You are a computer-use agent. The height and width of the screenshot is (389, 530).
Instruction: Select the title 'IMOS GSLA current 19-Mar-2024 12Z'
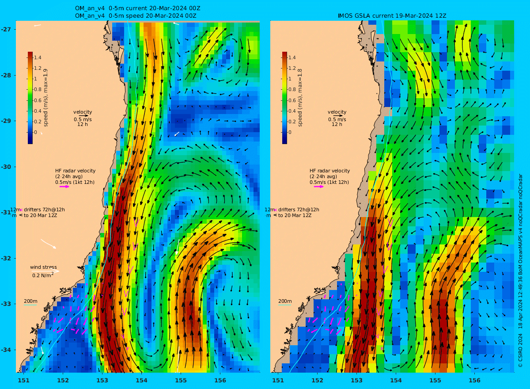coord(392,15)
